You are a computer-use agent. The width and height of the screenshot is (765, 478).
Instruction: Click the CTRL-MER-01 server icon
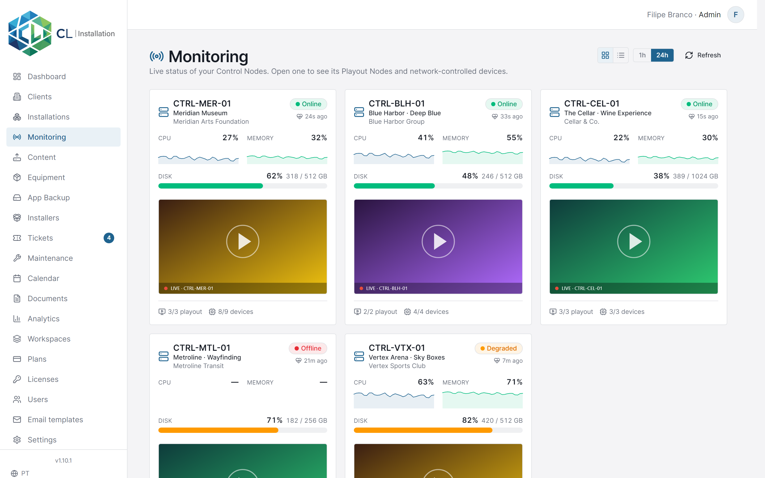click(163, 112)
